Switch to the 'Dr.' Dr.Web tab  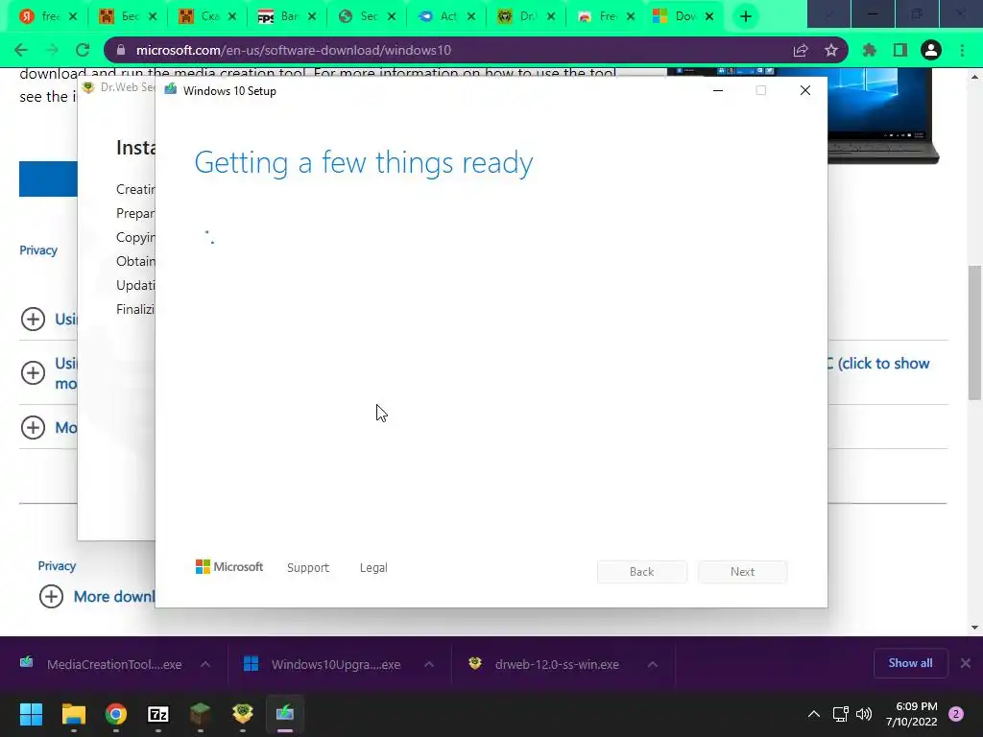pyautogui.click(x=526, y=17)
